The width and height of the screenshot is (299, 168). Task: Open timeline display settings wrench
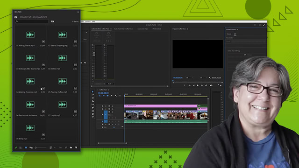click(x=116, y=96)
